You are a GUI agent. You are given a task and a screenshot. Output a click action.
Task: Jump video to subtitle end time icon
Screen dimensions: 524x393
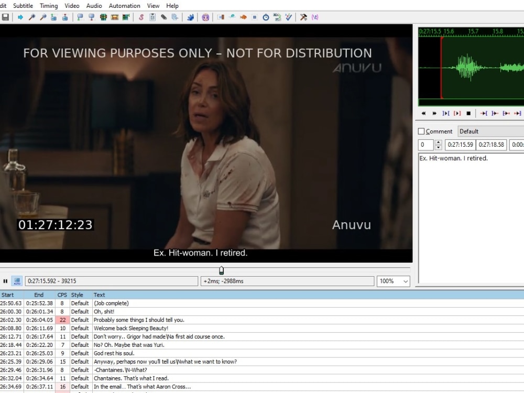point(65,17)
